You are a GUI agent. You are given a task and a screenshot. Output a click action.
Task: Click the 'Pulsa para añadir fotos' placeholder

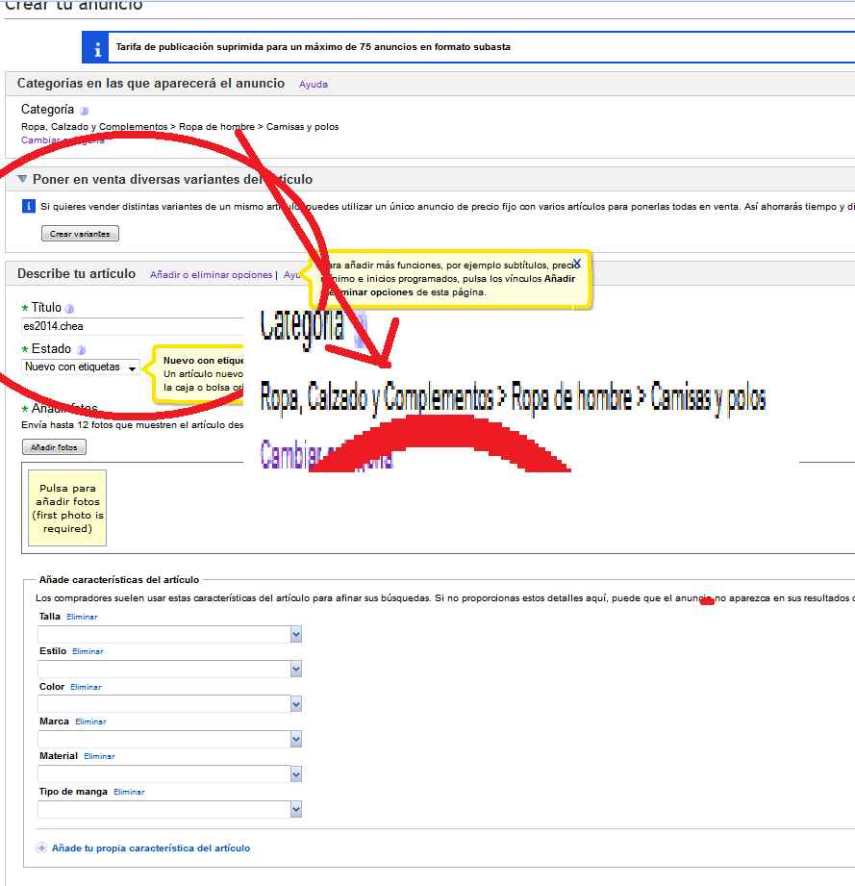click(x=67, y=508)
